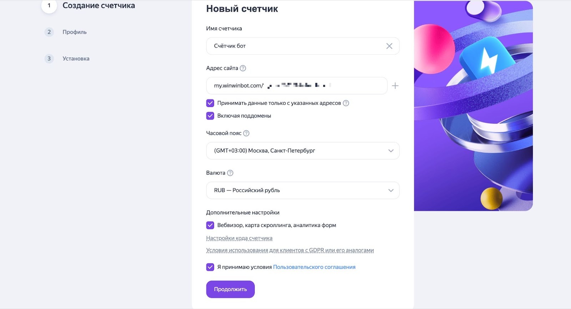Go to the Профиль step
The image size is (571, 309).
(x=75, y=32)
